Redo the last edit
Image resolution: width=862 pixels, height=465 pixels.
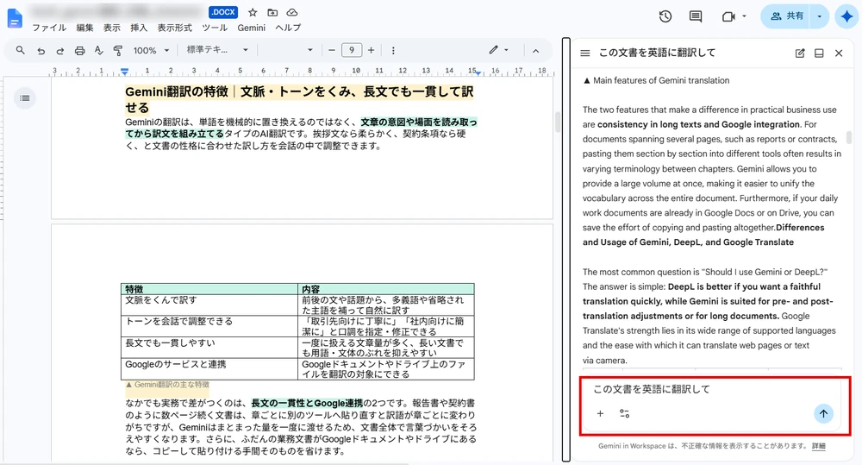[60, 51]
